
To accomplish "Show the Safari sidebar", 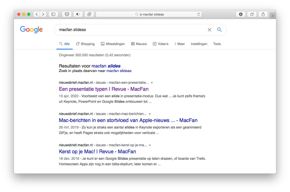I will pos(53,14).
